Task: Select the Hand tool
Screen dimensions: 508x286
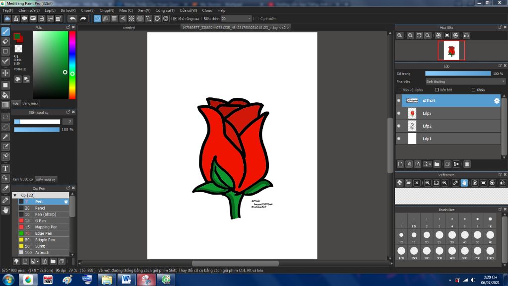Action: point(5,210)
